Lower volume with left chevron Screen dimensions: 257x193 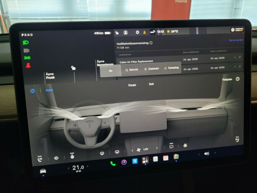tap(199, 154)
